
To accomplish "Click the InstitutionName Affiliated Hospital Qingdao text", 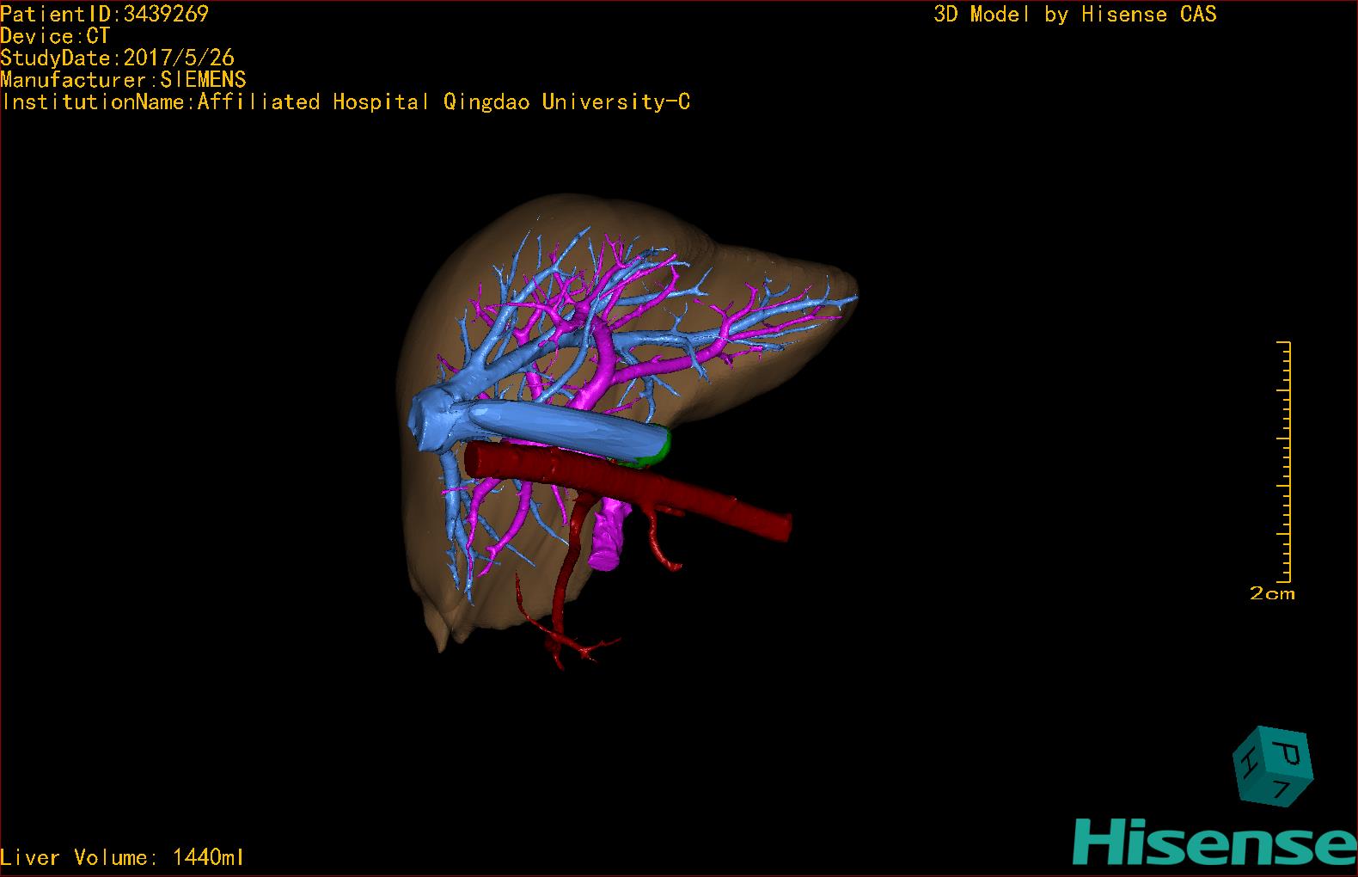I will [x=346, y=102].
